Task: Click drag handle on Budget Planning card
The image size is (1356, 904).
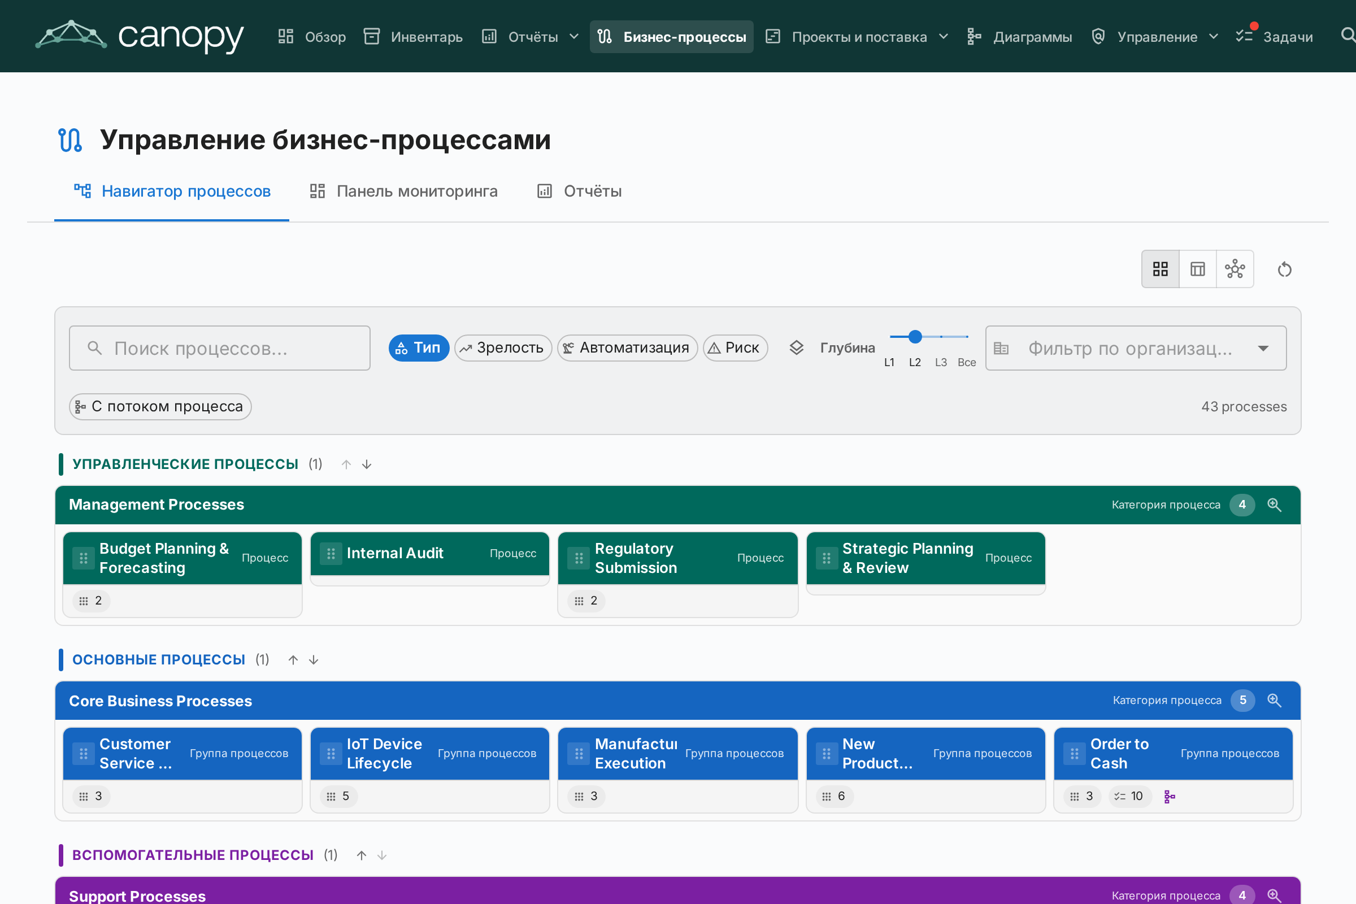Action: tap(84, 558)
